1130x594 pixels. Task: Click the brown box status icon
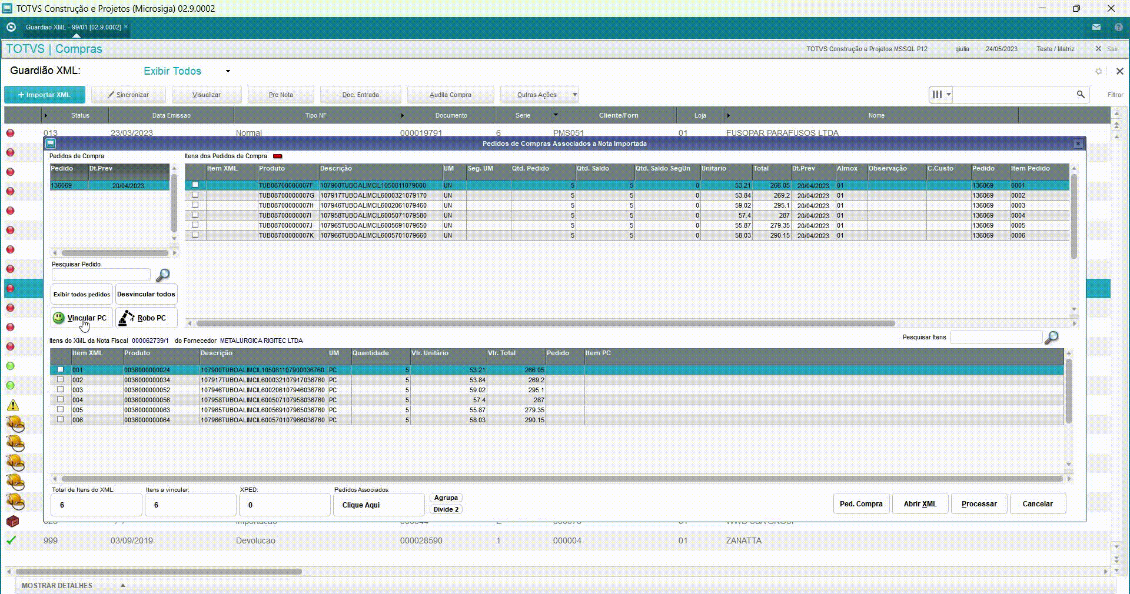click(x=12, y=521)
